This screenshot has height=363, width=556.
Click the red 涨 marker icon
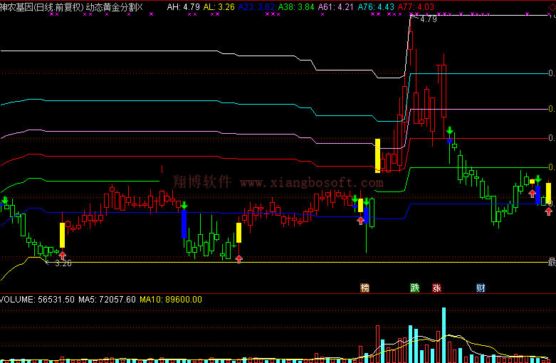click(436, 288)
